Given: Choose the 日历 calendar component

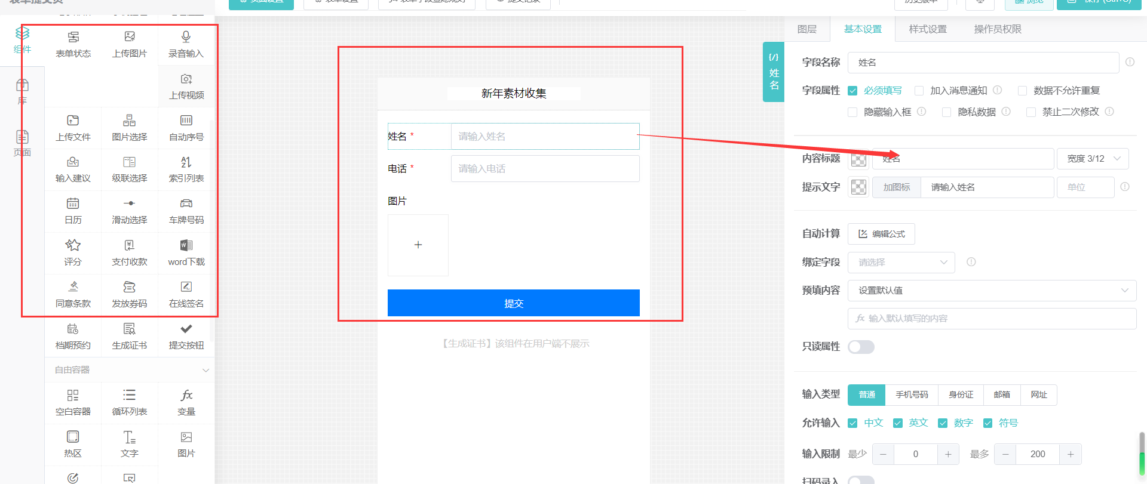Looking at the screenshot, I should pos(73,211).
